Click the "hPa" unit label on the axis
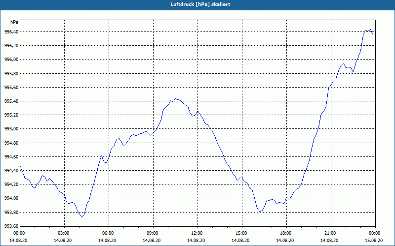395x246 pixels. [x=14, y=22]
